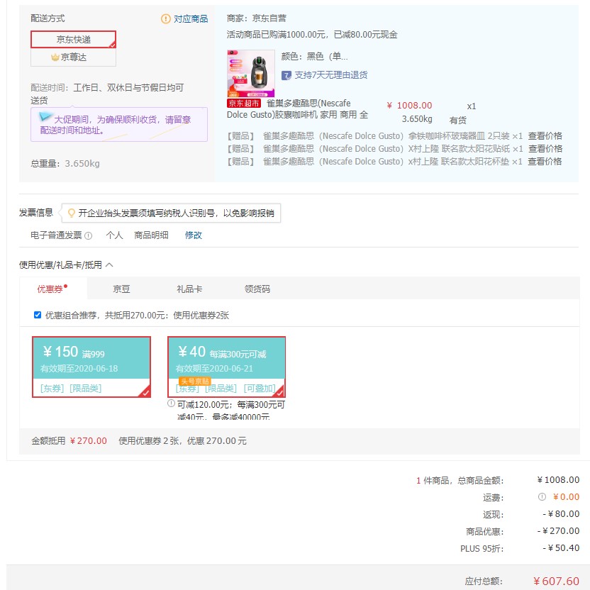Screen dimensions: 590x590
Task: Click 商品明细 invoice content text
Action: 151,235
